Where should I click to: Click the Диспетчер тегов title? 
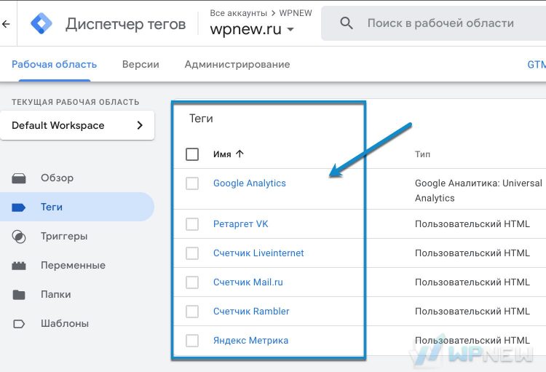tap(126, 24)
